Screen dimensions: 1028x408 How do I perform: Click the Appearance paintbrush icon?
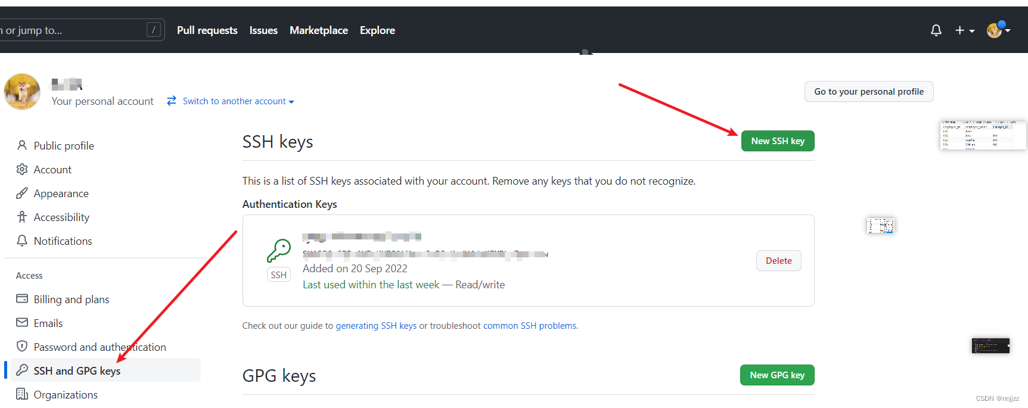[22, 193]
